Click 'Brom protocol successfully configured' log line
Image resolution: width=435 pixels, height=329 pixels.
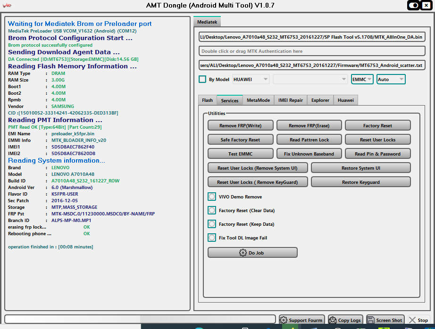50,45
